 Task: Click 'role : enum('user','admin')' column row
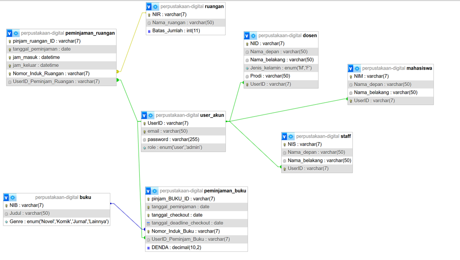tap(184, 147)
